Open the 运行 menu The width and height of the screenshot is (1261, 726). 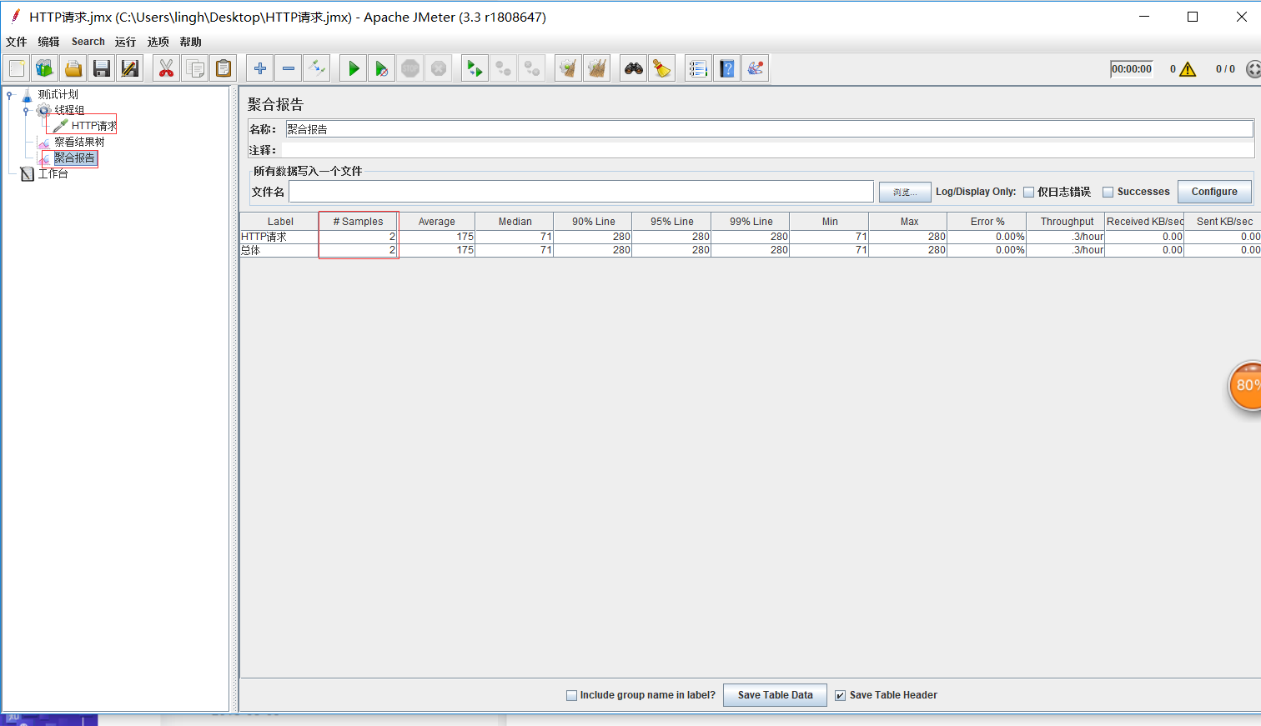coord(126,42)
